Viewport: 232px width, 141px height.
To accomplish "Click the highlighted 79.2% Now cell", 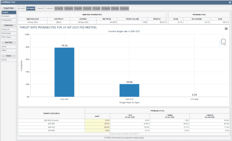I will 97,124.
